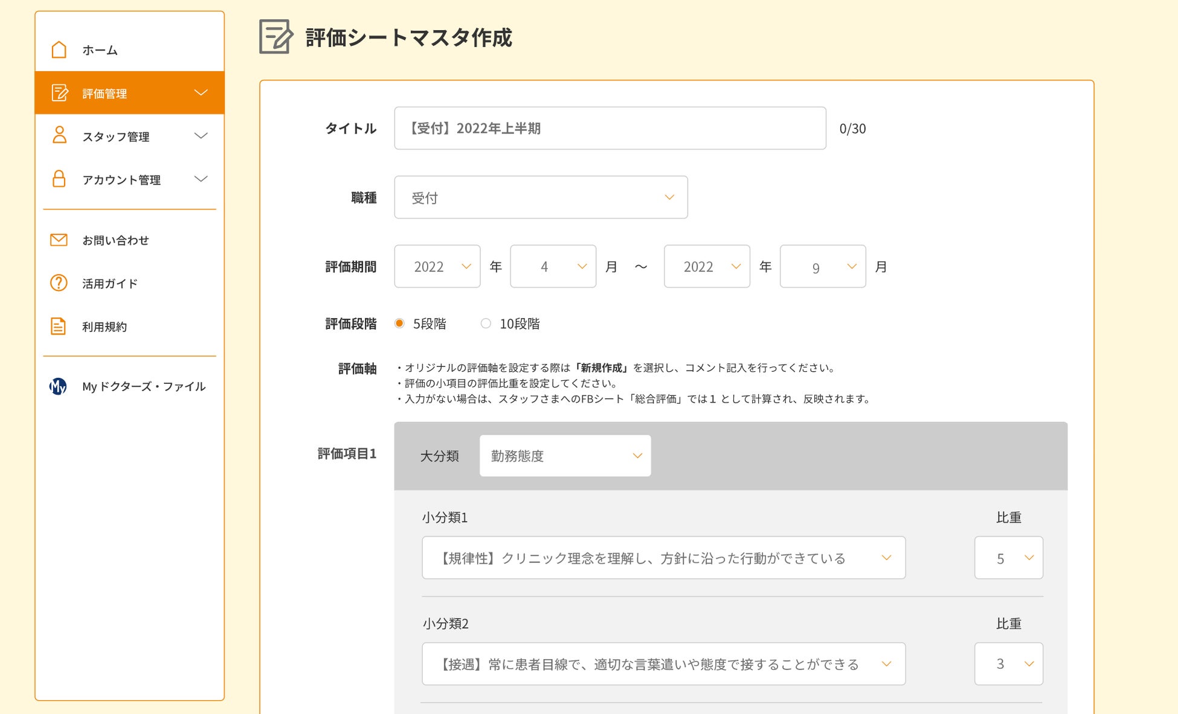1178x714 pixels.
Task: Open the 活用ガイド menu item
Action: click(110, 283)
